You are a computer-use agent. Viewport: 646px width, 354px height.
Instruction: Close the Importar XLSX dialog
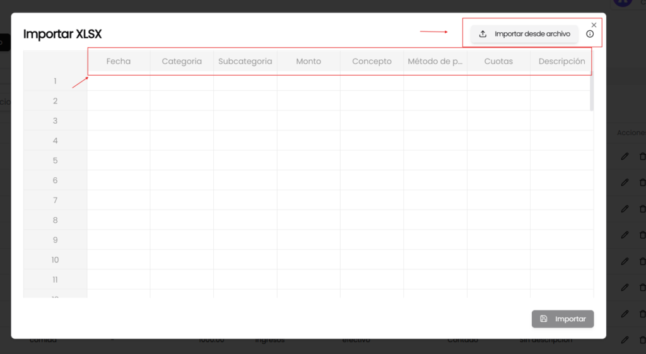point(594,25)
